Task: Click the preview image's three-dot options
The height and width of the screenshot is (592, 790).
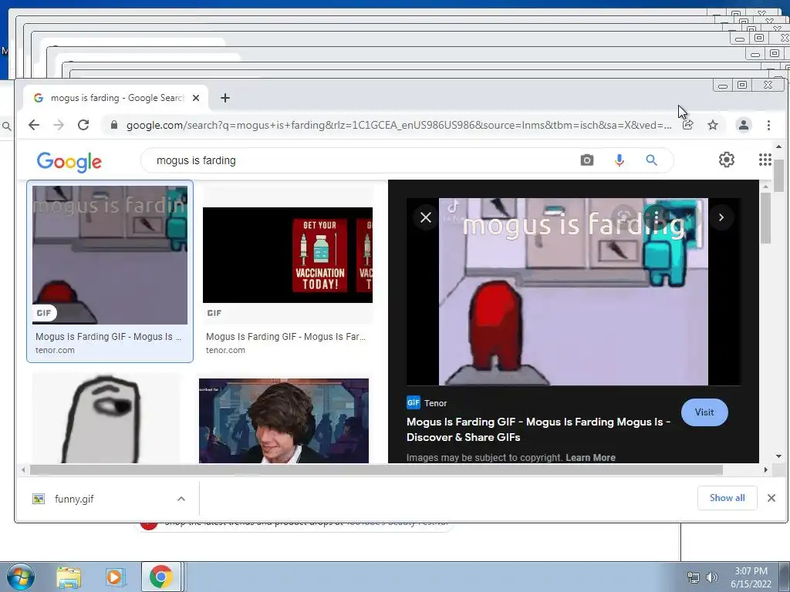Action: click(656, 217)
